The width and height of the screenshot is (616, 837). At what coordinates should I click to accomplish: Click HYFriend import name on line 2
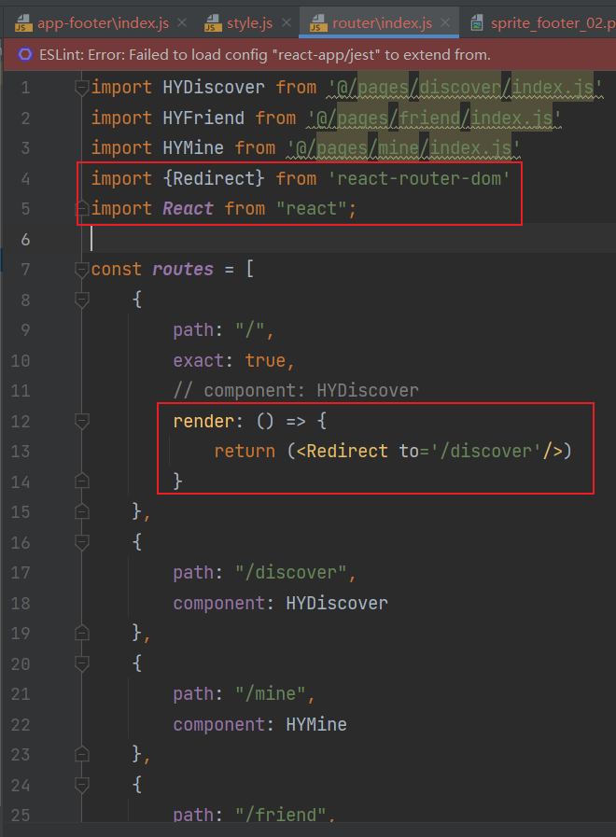click(x=203, y=118)
